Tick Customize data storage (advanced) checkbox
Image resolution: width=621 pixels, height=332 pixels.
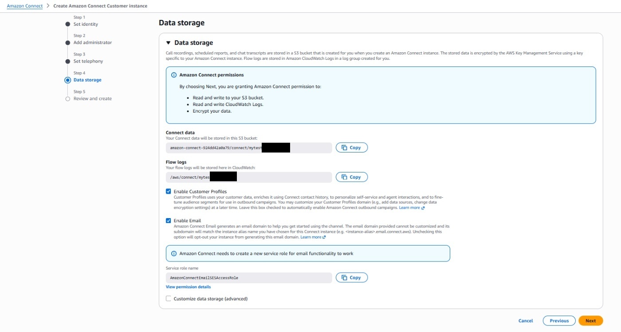tap(169, 299)
